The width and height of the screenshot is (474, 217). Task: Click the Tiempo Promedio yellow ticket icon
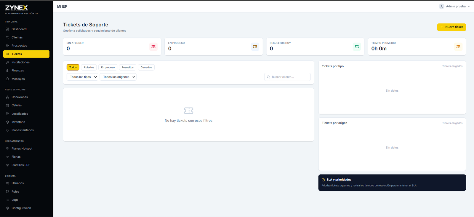click(458, 47)
